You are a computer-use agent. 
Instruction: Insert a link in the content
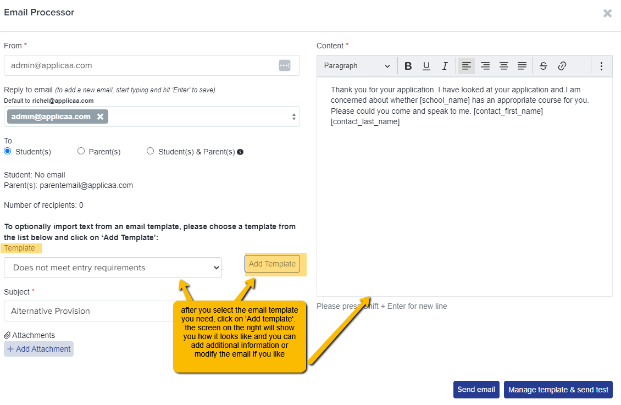point(562,66)
